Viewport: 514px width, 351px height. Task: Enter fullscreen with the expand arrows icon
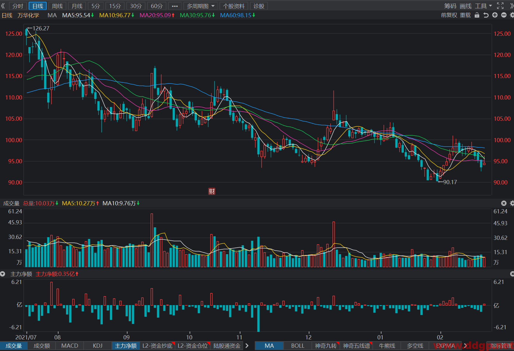point(500,6)
